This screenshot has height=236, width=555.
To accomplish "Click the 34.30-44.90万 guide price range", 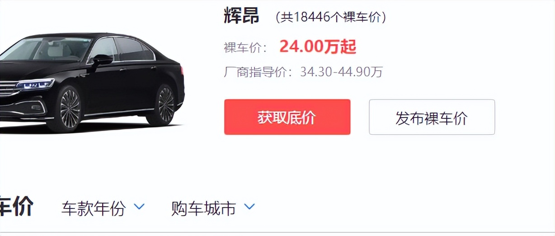I will pos(341,72).
